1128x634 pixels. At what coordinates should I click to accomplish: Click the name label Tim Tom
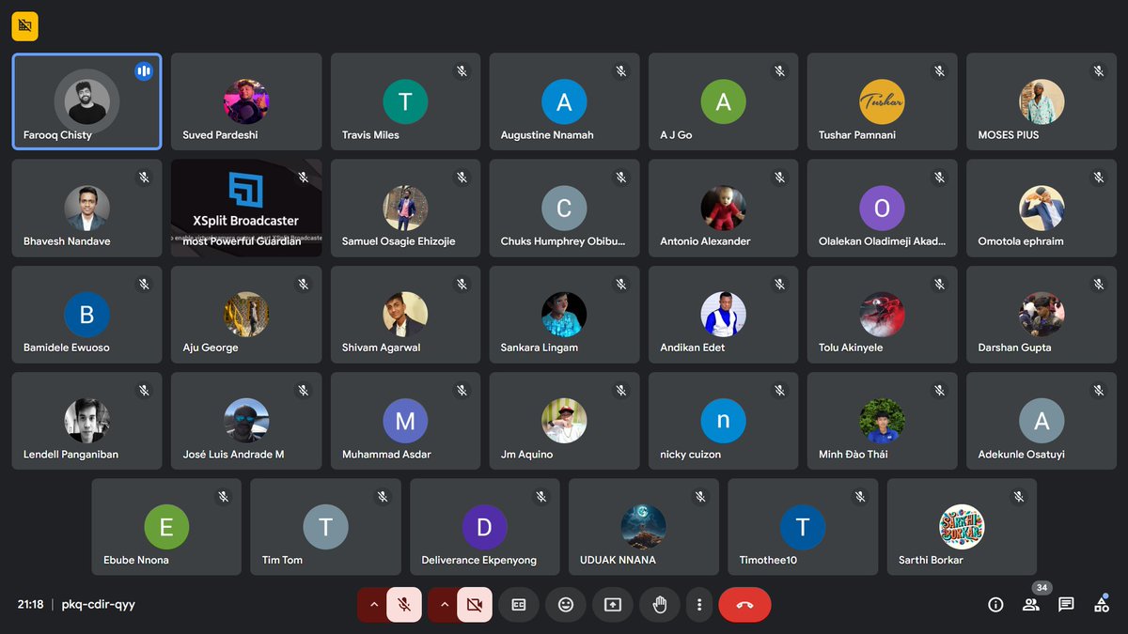282,560
